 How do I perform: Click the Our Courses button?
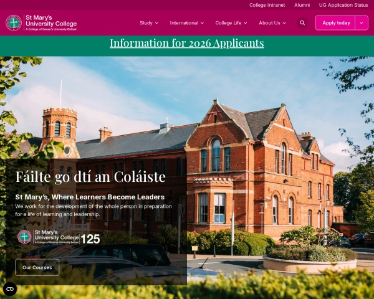tap(37, 267)
